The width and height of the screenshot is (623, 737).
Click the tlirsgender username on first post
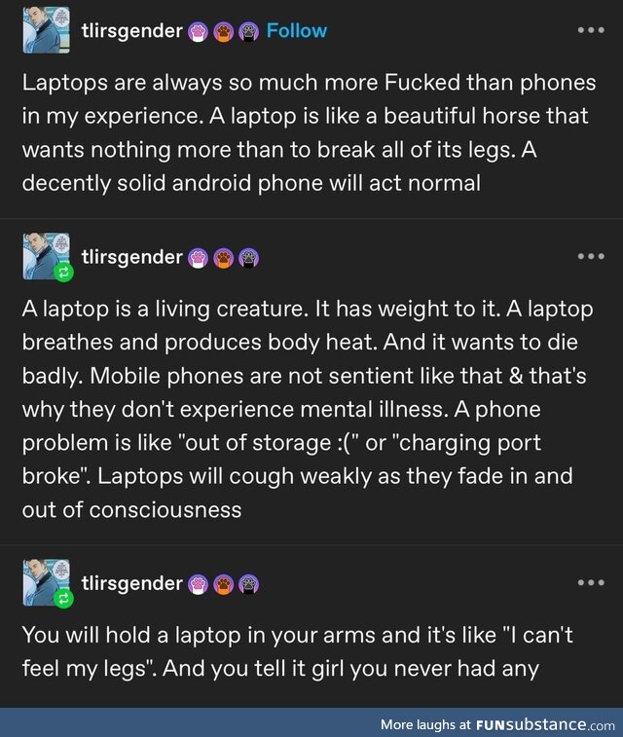(131, 30)
